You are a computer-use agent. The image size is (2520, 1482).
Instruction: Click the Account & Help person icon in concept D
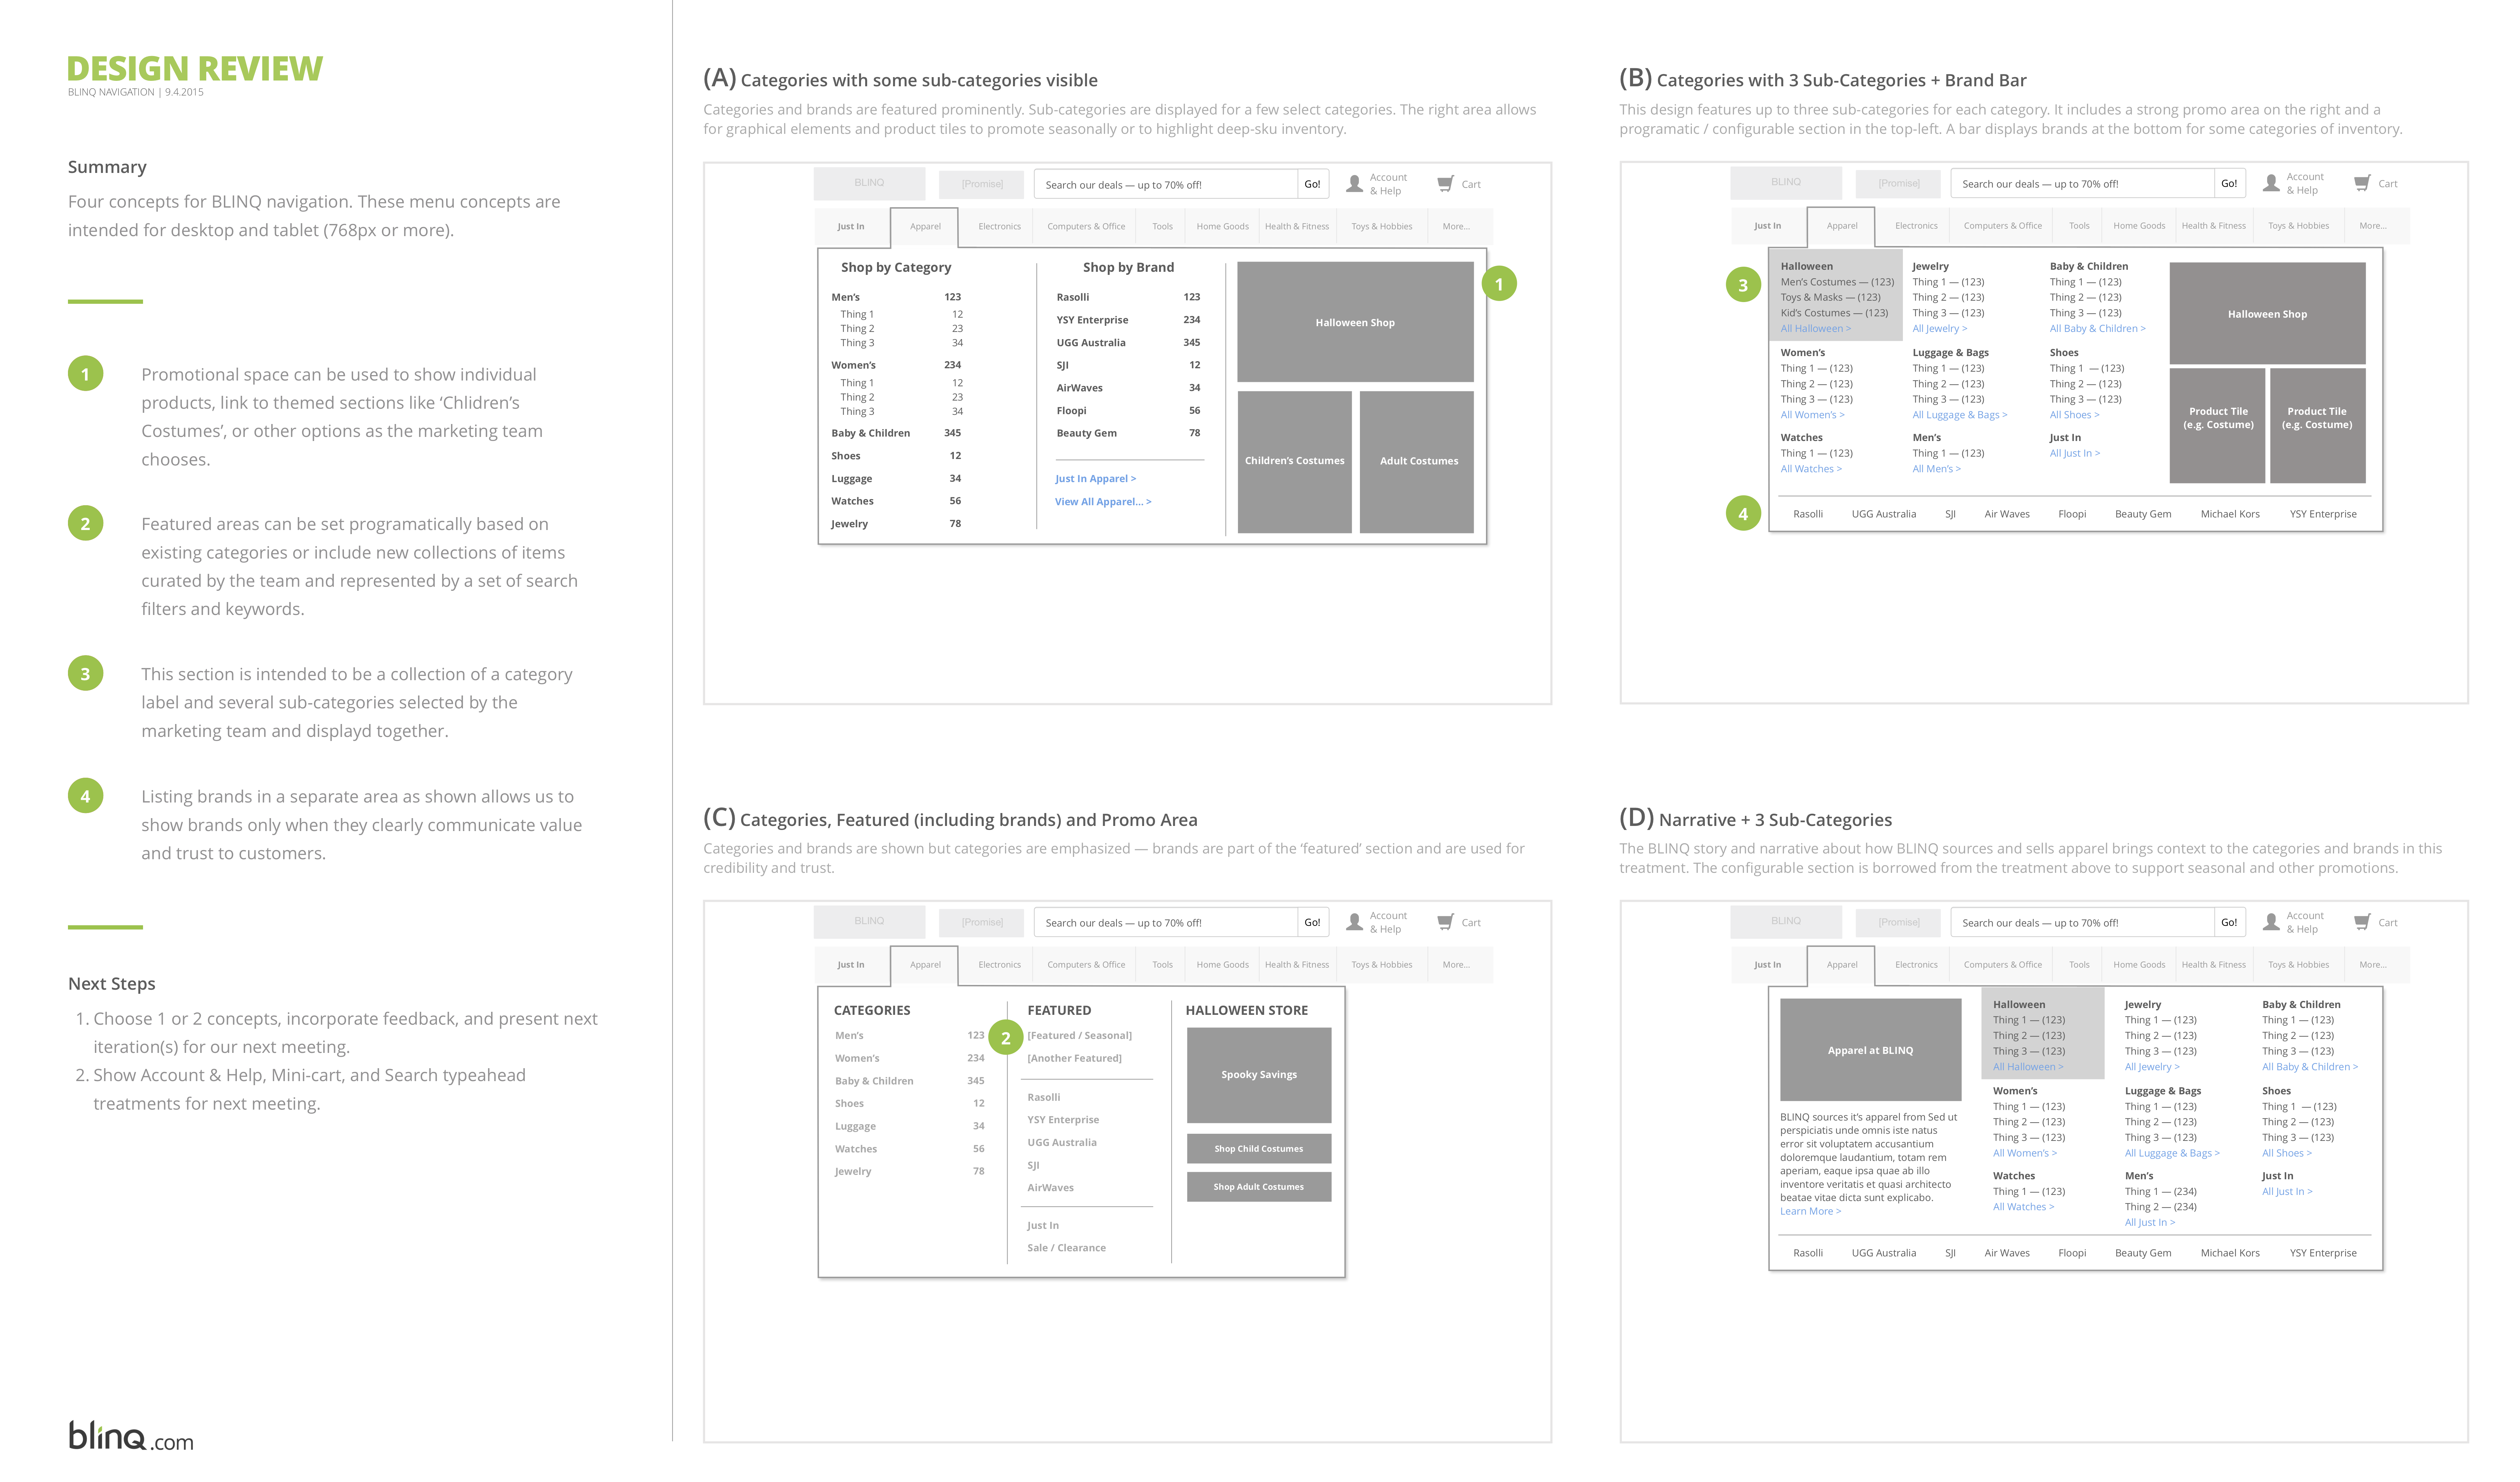tap(2271, 922)
